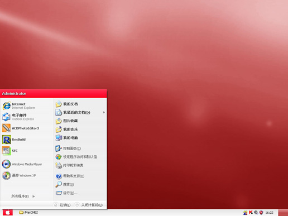288x216 pixels.
Task: Open Help and Support icon
Action: pos(59,176)
